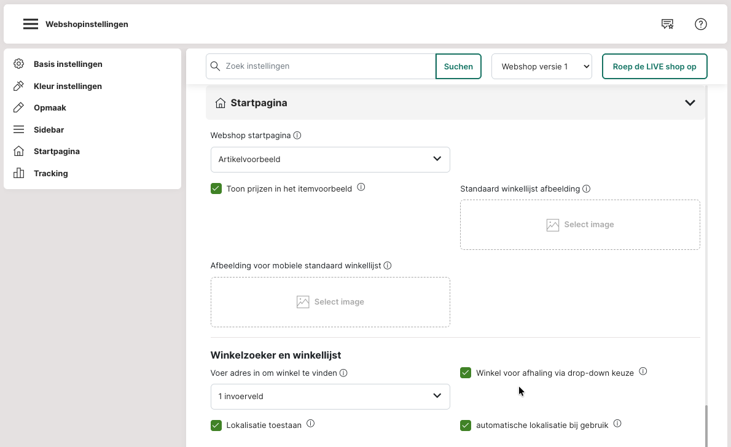Open the Tracking settings menu item
This screenshot has width=731, height=447.
tap(50, 173)
